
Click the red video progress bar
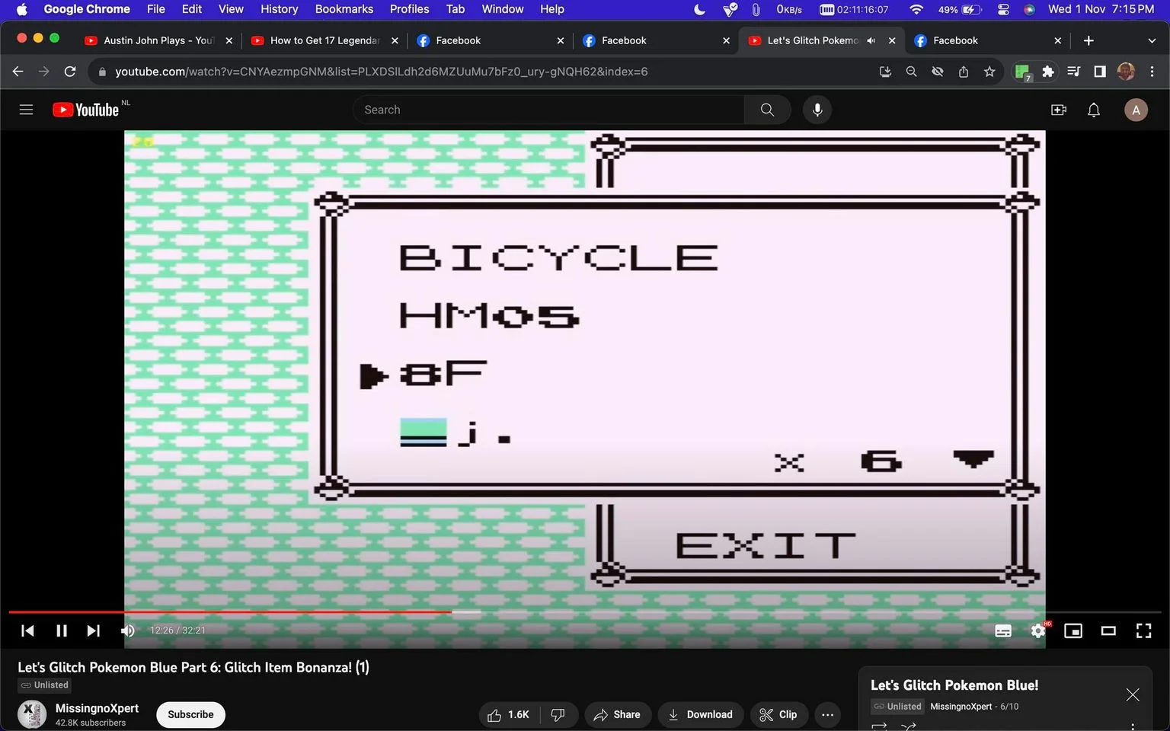(230, 611)
